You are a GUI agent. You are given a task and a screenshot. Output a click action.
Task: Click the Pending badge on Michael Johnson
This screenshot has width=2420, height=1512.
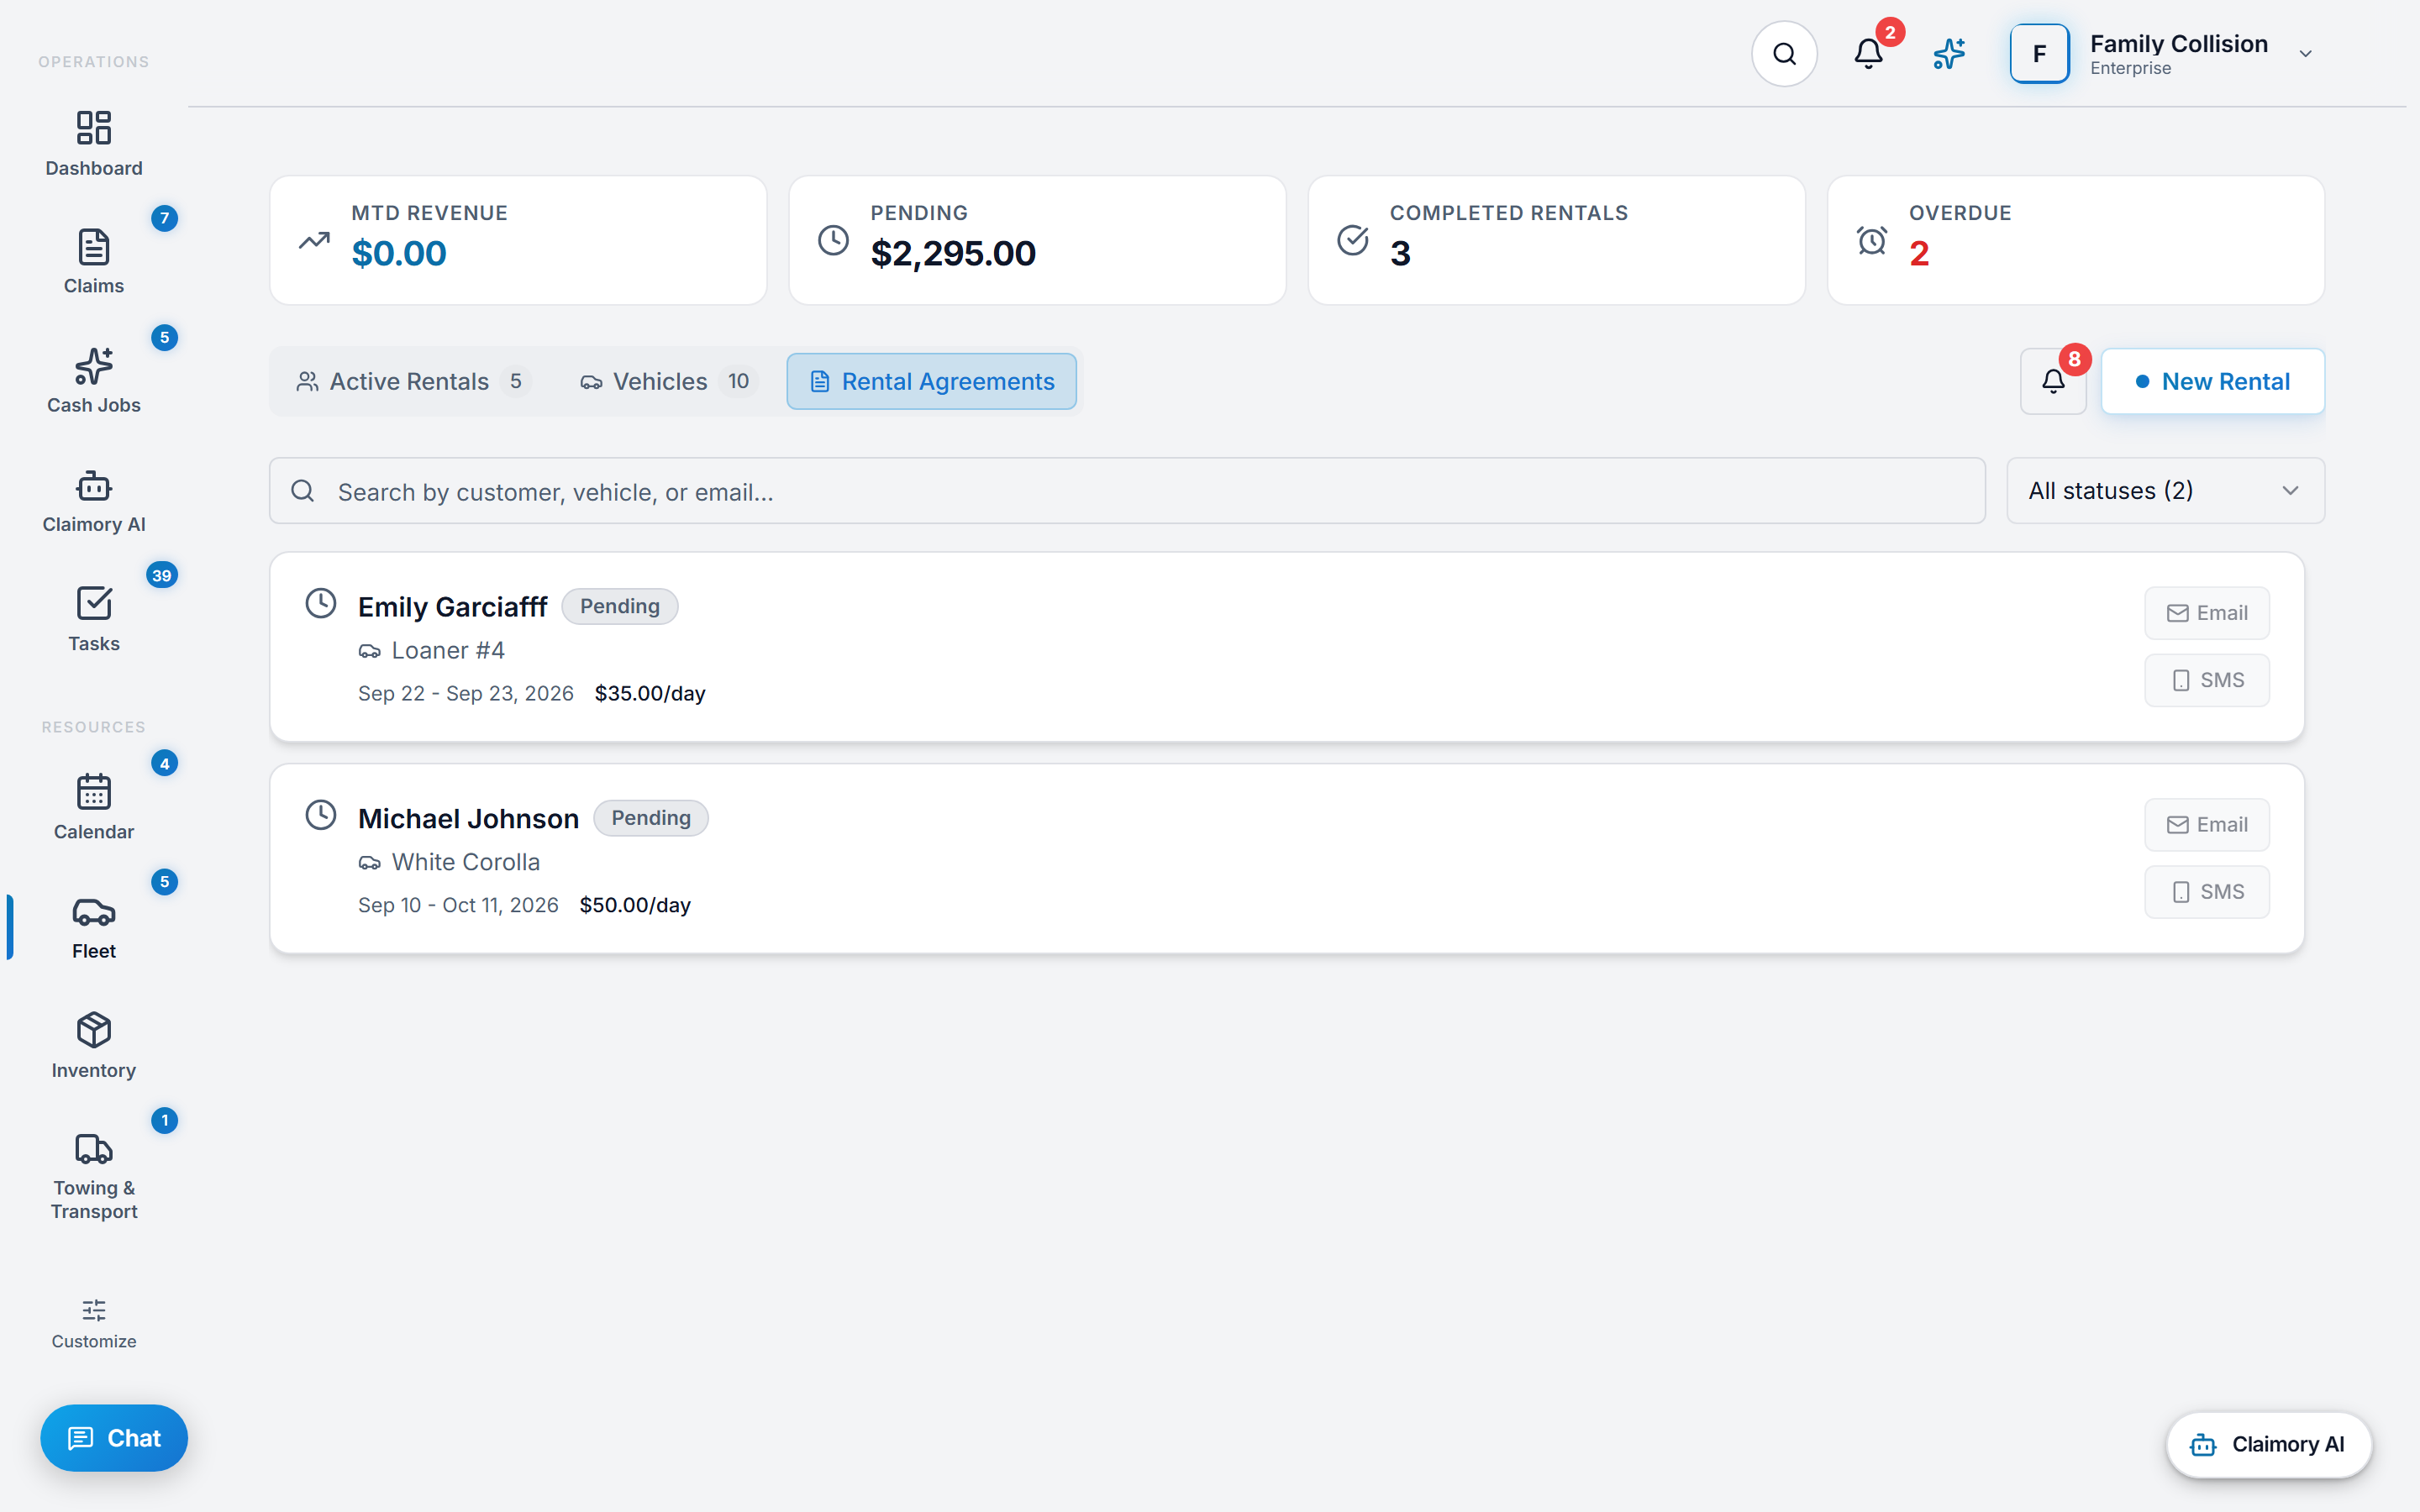tap(651, 818)
